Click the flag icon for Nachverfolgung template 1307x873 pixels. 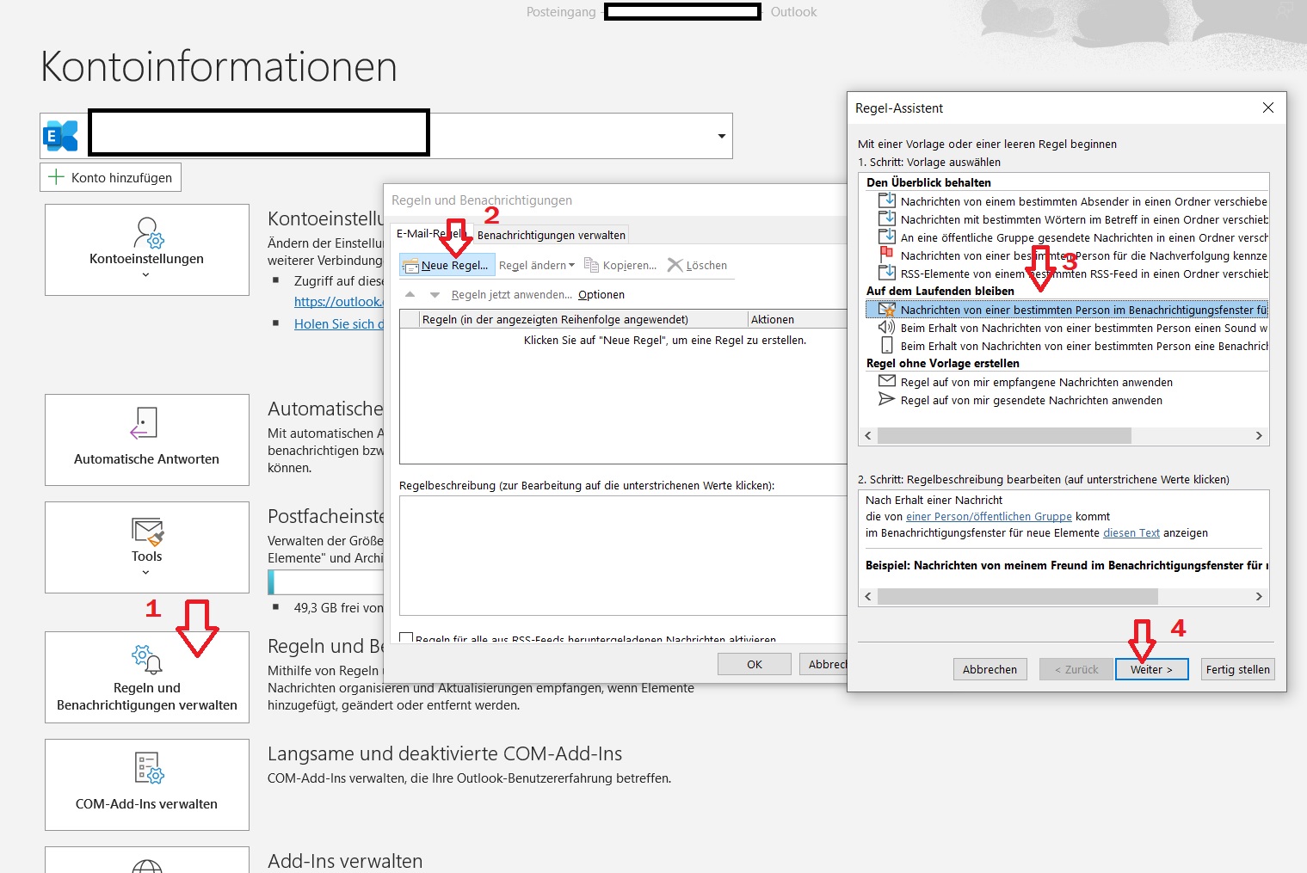pyautogui.click(x=886, y=255)
